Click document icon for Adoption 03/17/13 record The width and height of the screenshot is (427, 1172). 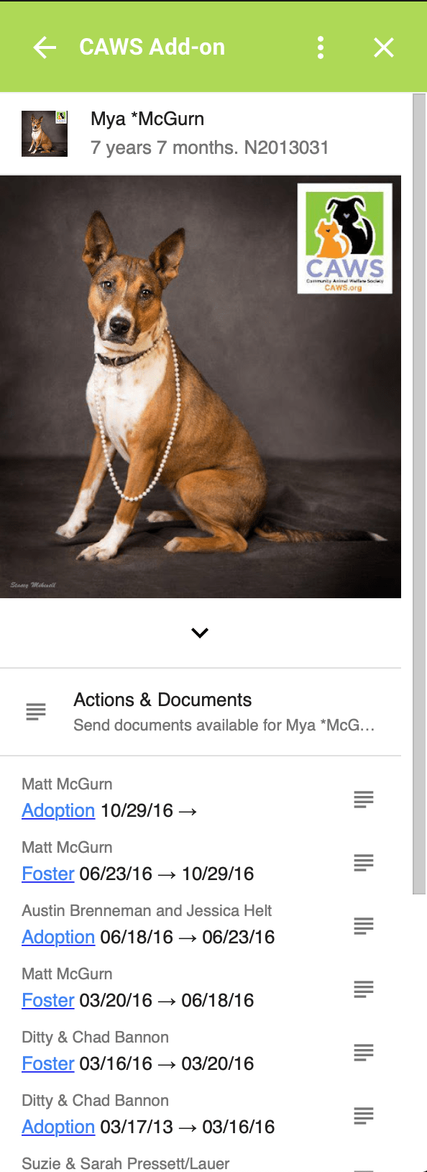coord(364,1115)
